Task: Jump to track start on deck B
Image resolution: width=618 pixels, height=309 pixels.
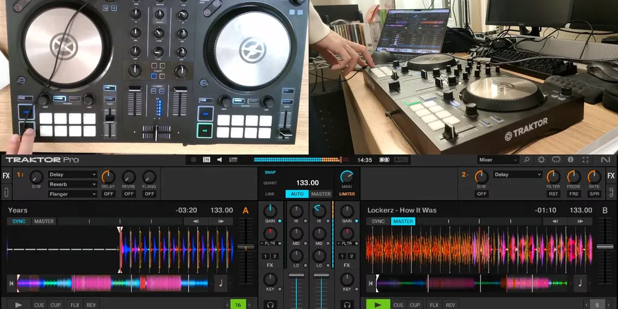Action: tap(370, 283)
